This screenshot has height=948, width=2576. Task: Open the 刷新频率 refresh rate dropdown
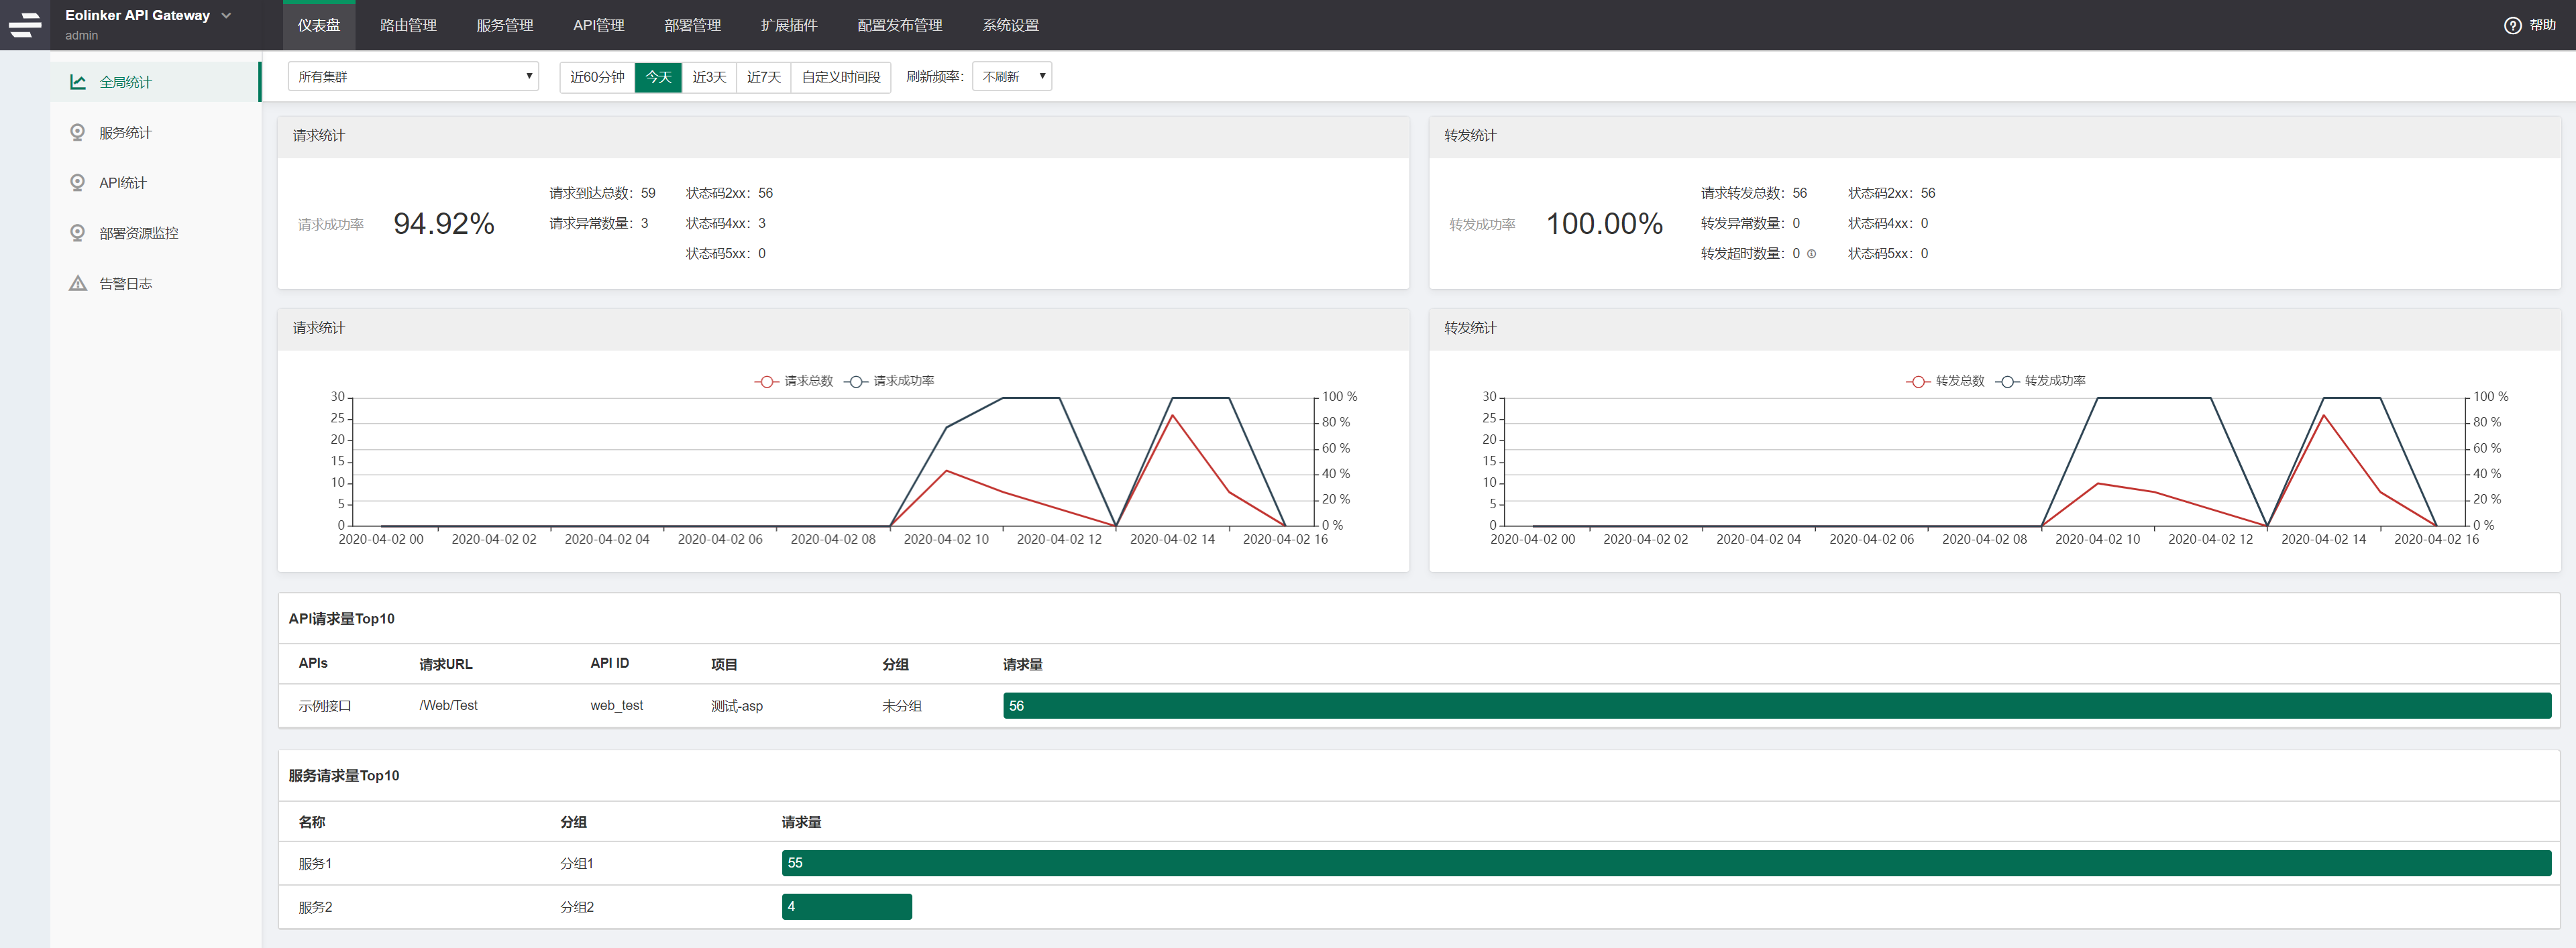(x=1011, y=77)
